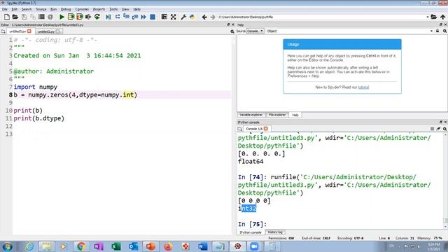Run cell and advance icon
This screenshot has width=448, height=252.
click(79, 17)
